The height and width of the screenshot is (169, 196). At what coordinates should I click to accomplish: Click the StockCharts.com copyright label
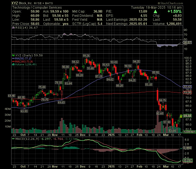[170, 3]
